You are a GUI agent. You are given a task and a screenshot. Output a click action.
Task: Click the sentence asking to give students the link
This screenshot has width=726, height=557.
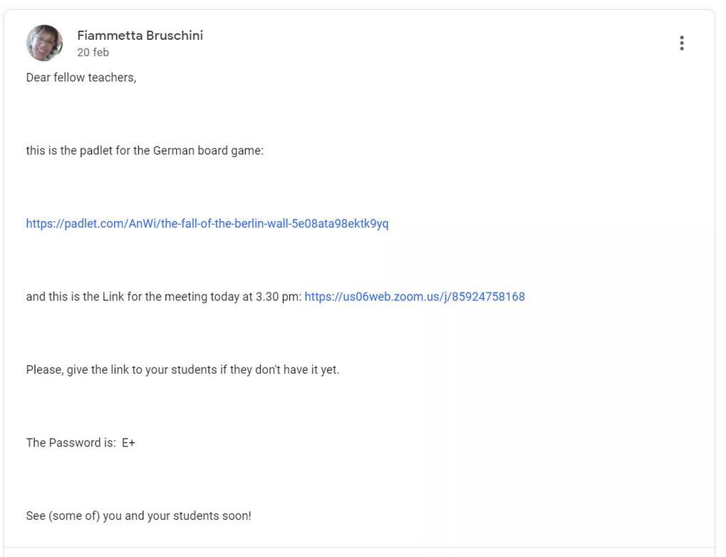tap(182, 370)
